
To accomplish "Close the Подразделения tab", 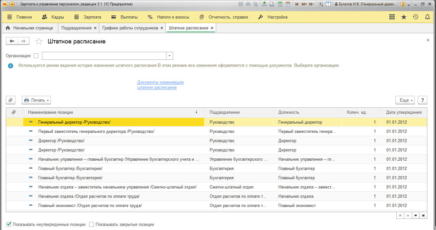I will point(95,28).
